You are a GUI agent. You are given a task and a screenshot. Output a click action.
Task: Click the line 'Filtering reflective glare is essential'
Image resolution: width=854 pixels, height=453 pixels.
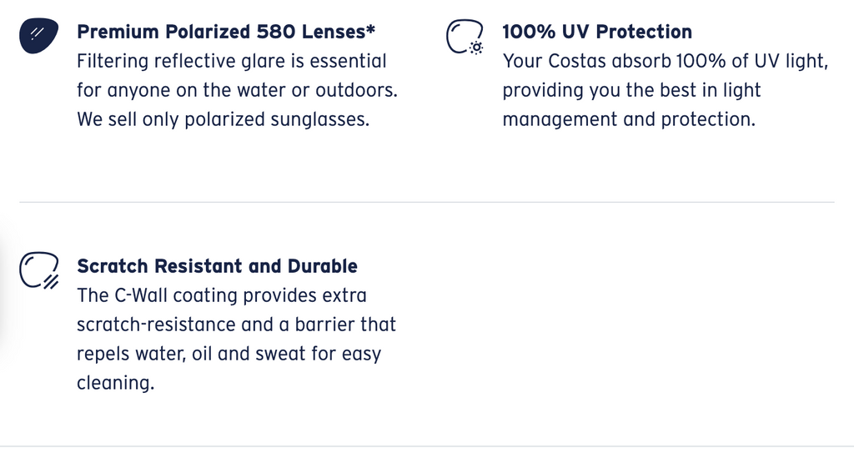(x=232, y=61)
